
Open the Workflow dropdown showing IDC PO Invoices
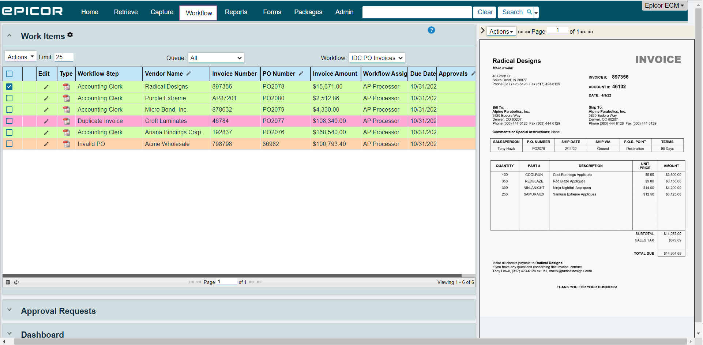coord(377,57)
